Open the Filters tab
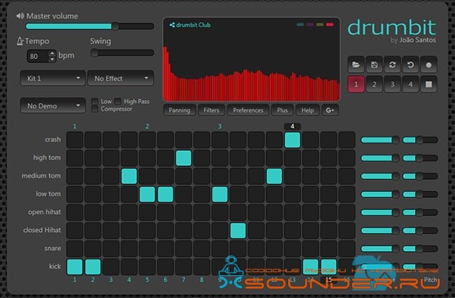This screenshot has width=455, height=298. (212, 110)
